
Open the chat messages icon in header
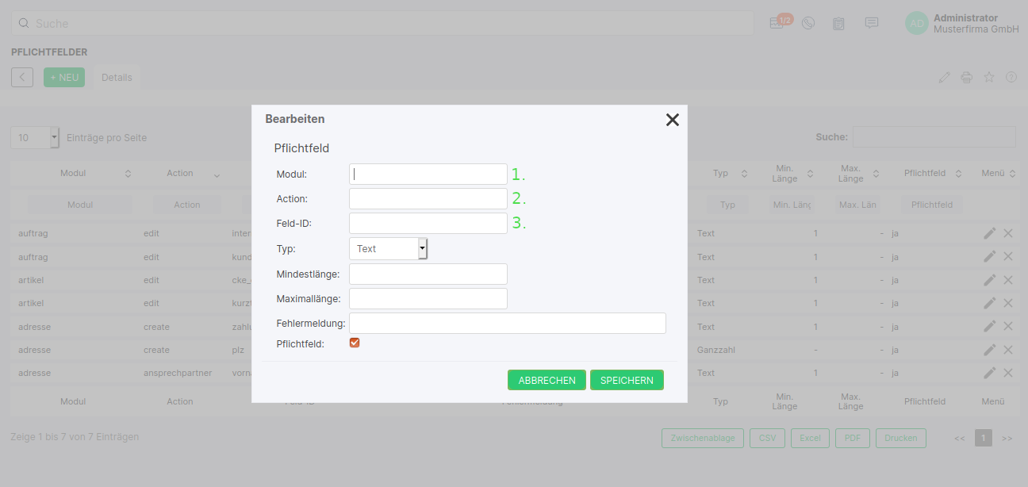(871, 23)
